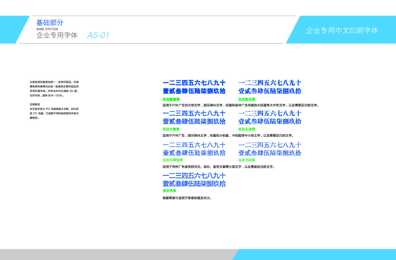Click "壹贰叁肆伍陆柒捌玖拾" sample above 汉仪粗宋简
Screen dimensions: 396x260
(x=270, y=91)
